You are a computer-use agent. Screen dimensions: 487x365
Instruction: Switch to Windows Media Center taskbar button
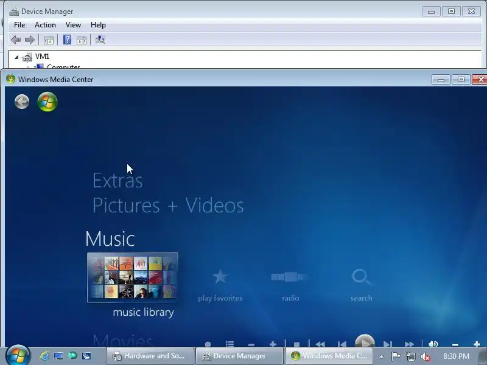tap(328, 356)
